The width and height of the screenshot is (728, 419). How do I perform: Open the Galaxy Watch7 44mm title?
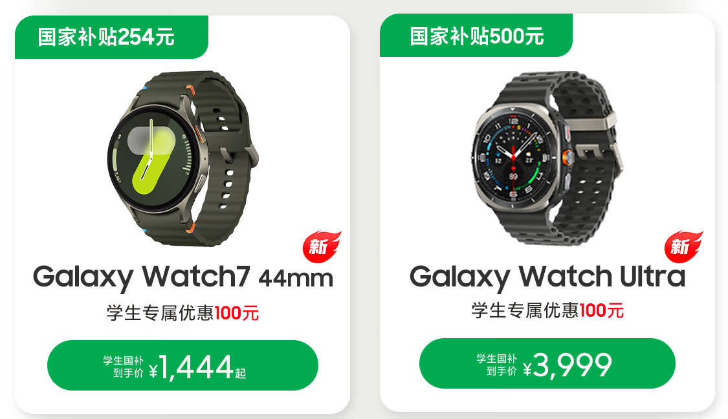(x=183, y=277)
